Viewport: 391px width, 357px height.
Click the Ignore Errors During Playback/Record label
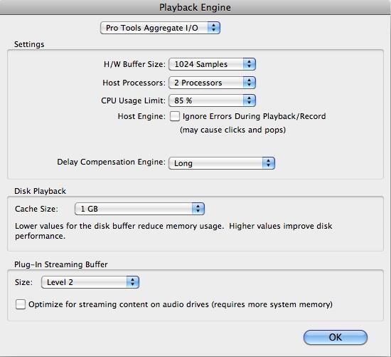click(x=254, y=116)
